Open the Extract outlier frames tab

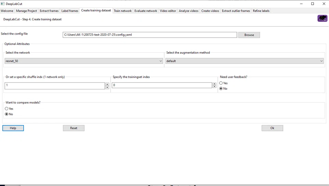236,11
